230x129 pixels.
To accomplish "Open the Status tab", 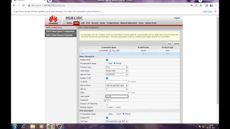I will coord(69,23).
